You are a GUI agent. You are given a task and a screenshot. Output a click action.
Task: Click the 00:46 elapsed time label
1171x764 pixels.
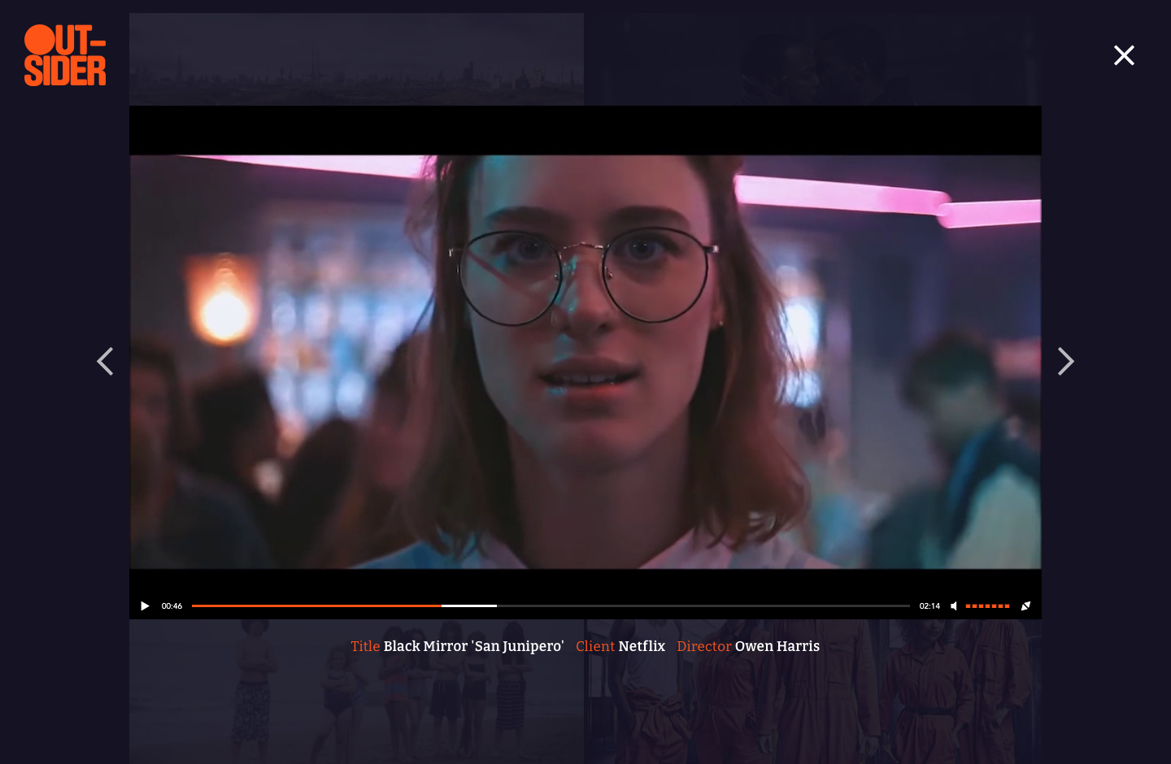(172, 606)
